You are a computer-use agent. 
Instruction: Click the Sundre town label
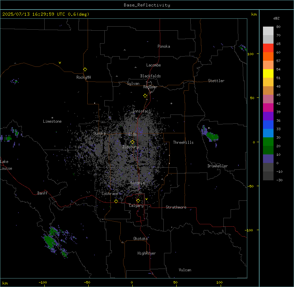click(x=100, y=133)
